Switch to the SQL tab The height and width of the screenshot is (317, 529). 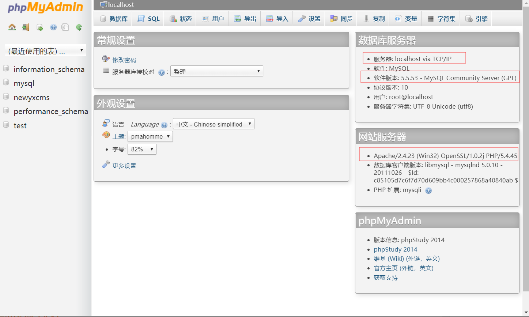148,19
